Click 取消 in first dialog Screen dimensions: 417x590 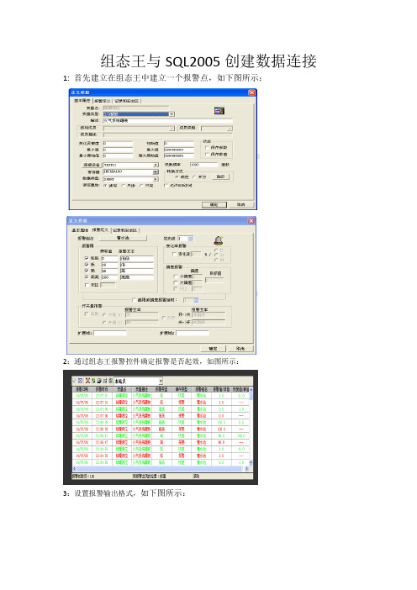(240, 204)
